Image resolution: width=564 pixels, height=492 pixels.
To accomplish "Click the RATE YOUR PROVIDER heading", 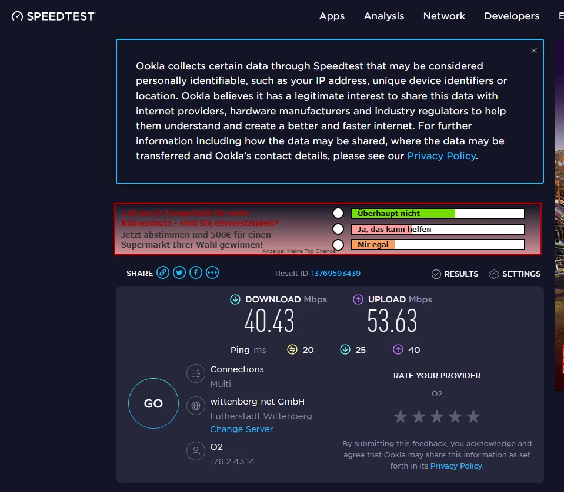I will coord(437,376).
